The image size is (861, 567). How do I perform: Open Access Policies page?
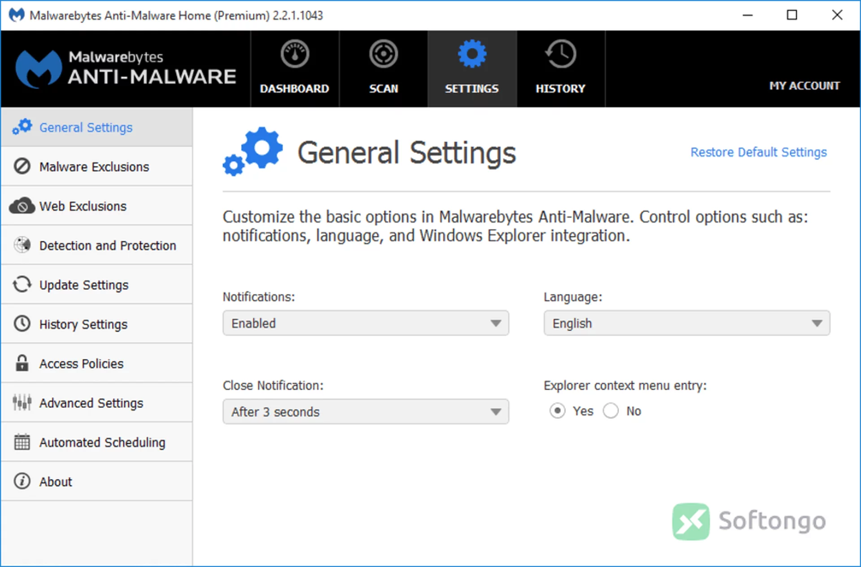pyautogui.click(x=81, y=364)
